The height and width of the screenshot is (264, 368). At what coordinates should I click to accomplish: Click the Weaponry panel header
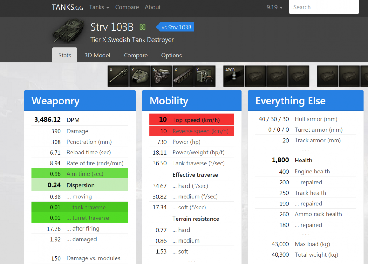point(80,101)
